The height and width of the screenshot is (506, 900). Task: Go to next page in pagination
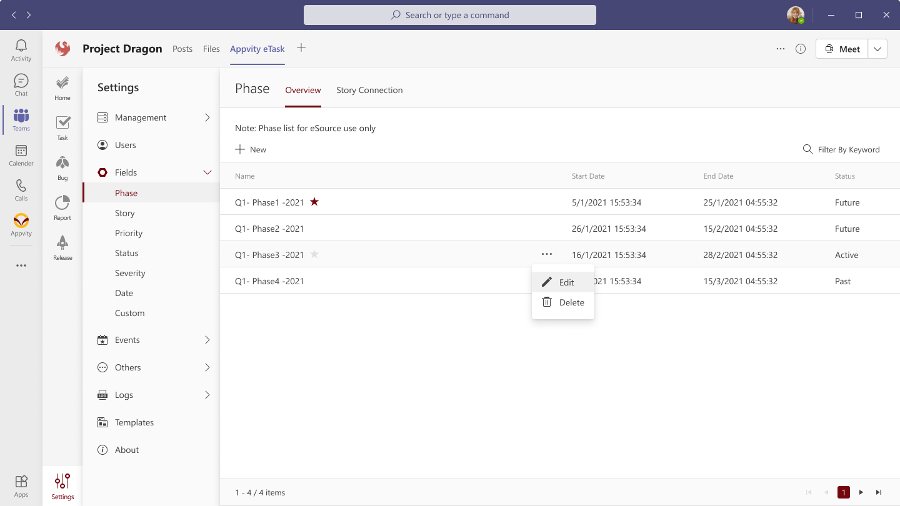click(861, 492)
